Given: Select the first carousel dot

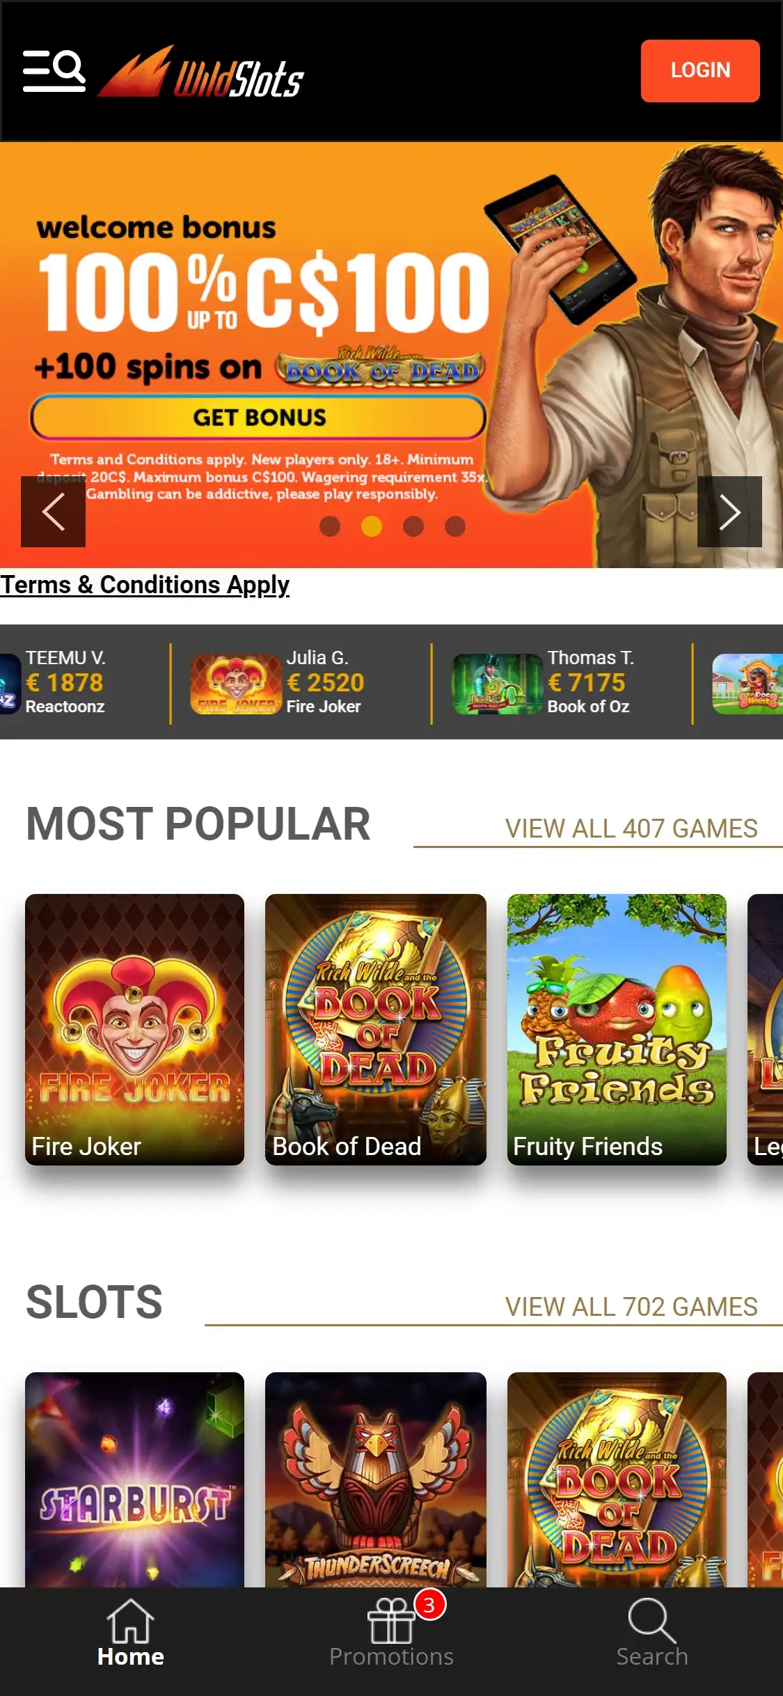Looking at the screenshot, I should [330, 526].
